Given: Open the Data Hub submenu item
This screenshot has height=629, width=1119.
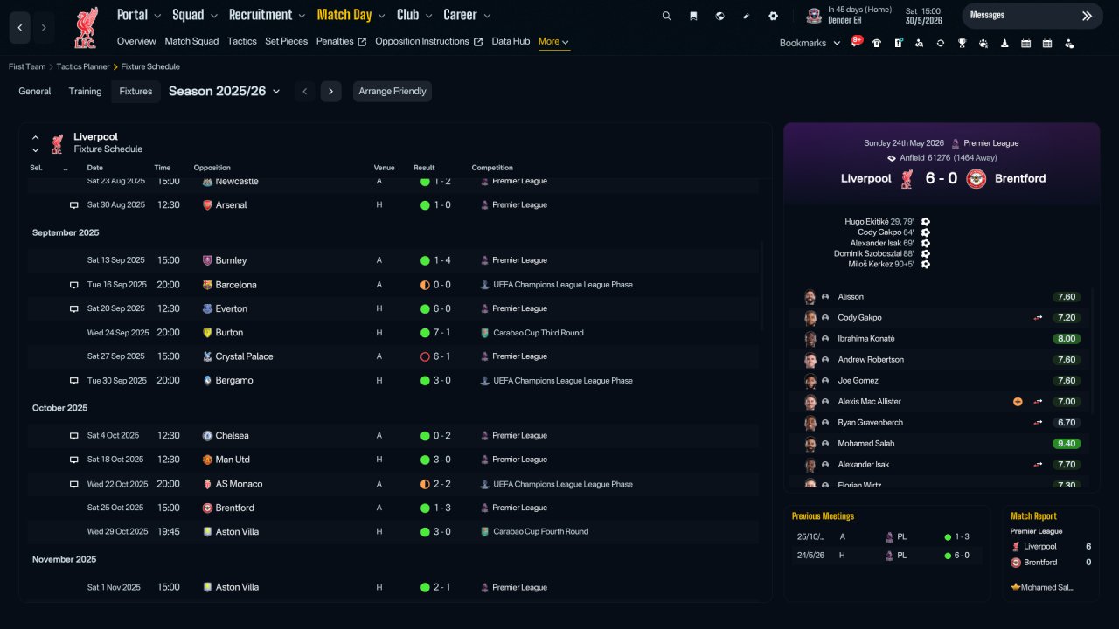Looking at the screenshot, I should point(511,41).
